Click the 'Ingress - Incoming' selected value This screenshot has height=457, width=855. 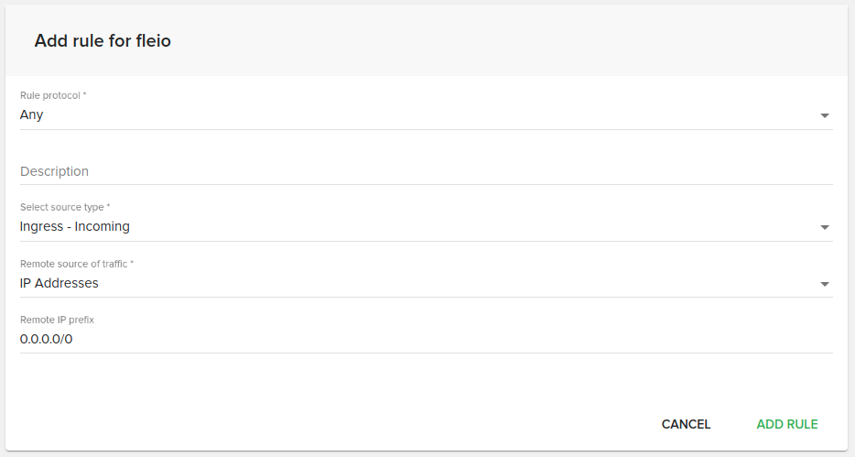click(75, 226)
